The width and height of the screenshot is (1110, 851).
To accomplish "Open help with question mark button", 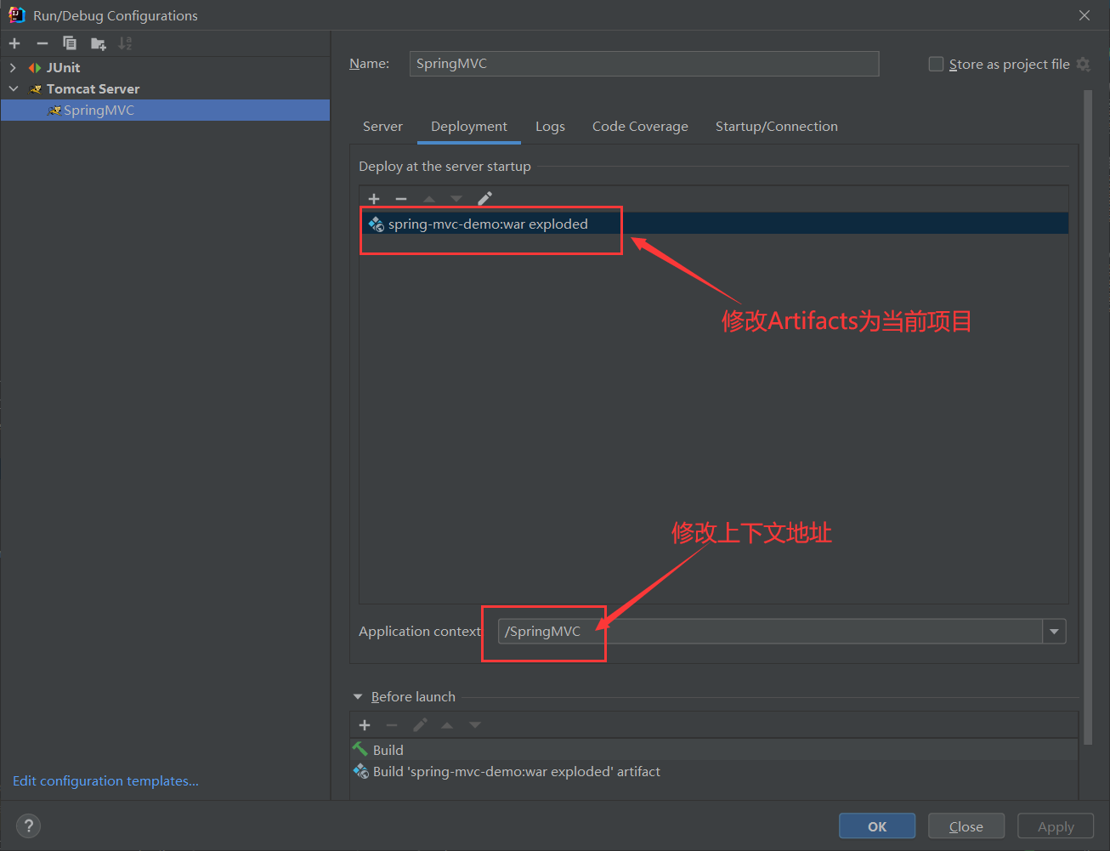I will pos(28,825).
